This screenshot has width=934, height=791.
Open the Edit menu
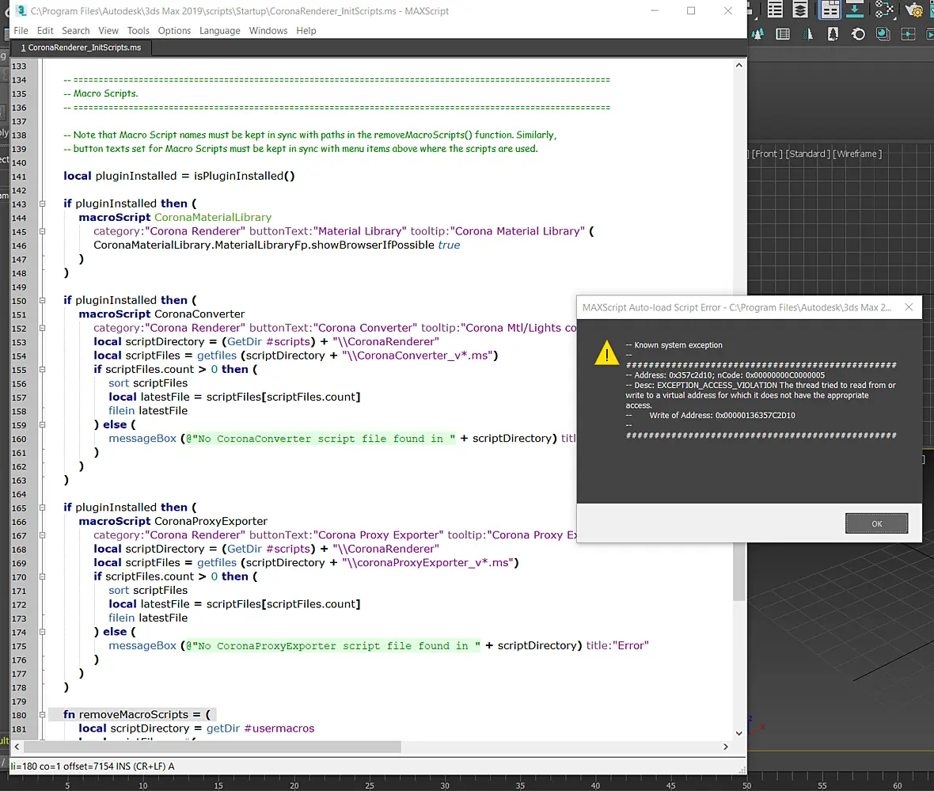pos(44,30)
